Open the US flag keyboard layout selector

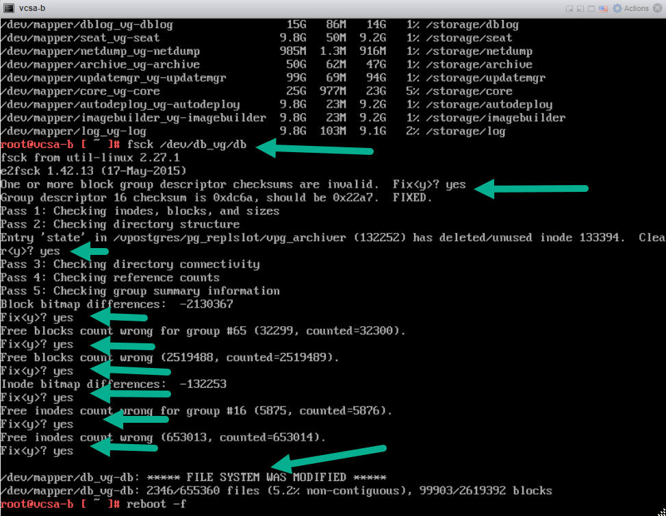604,9
